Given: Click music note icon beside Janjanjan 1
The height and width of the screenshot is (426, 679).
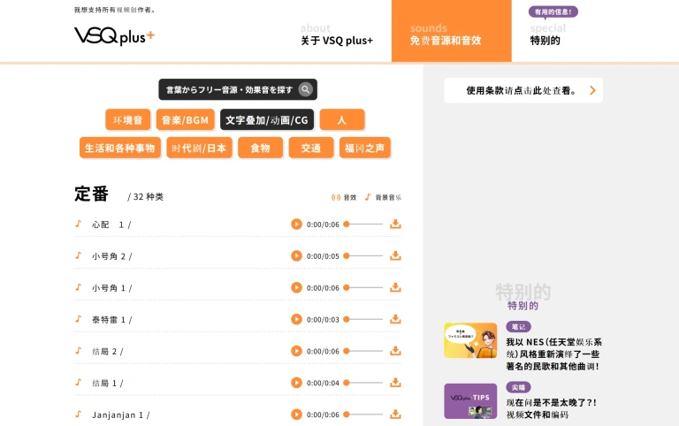Looking at the screenshot, I should tap(79, 414).
